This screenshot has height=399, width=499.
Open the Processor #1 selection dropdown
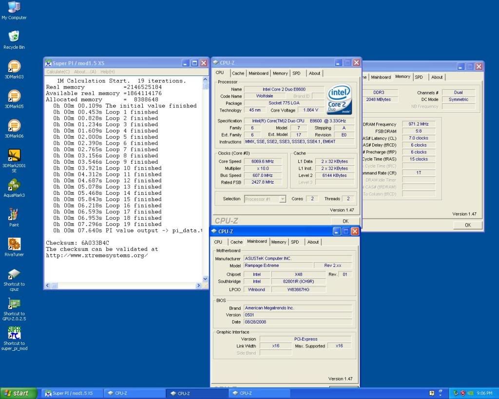pos(265,199)
